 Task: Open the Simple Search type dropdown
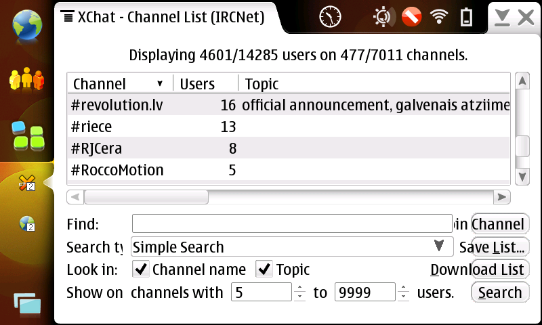[x=292, y=247]
